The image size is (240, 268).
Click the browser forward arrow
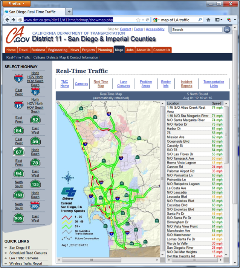(x=14, y=20)
